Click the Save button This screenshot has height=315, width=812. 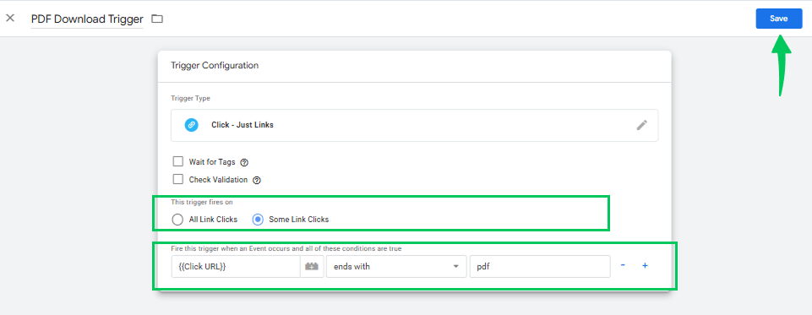(778, 19)
